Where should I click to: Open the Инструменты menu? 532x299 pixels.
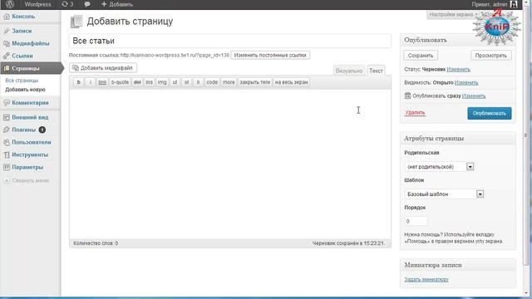(30, 154)
